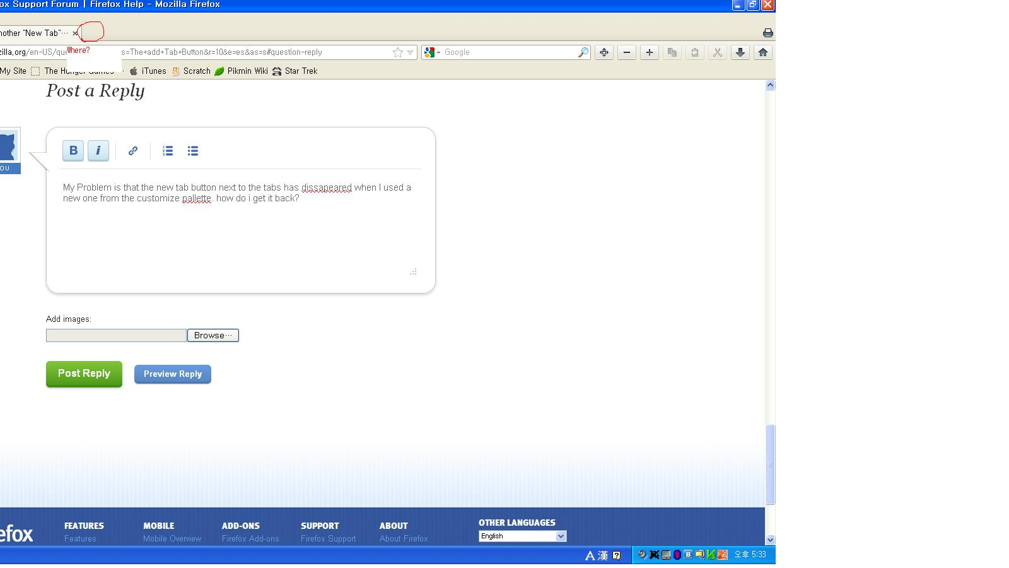This screenshot has width=1009, height=568.
Task: Open the iTunes bookmark
Action: [149, 71]
